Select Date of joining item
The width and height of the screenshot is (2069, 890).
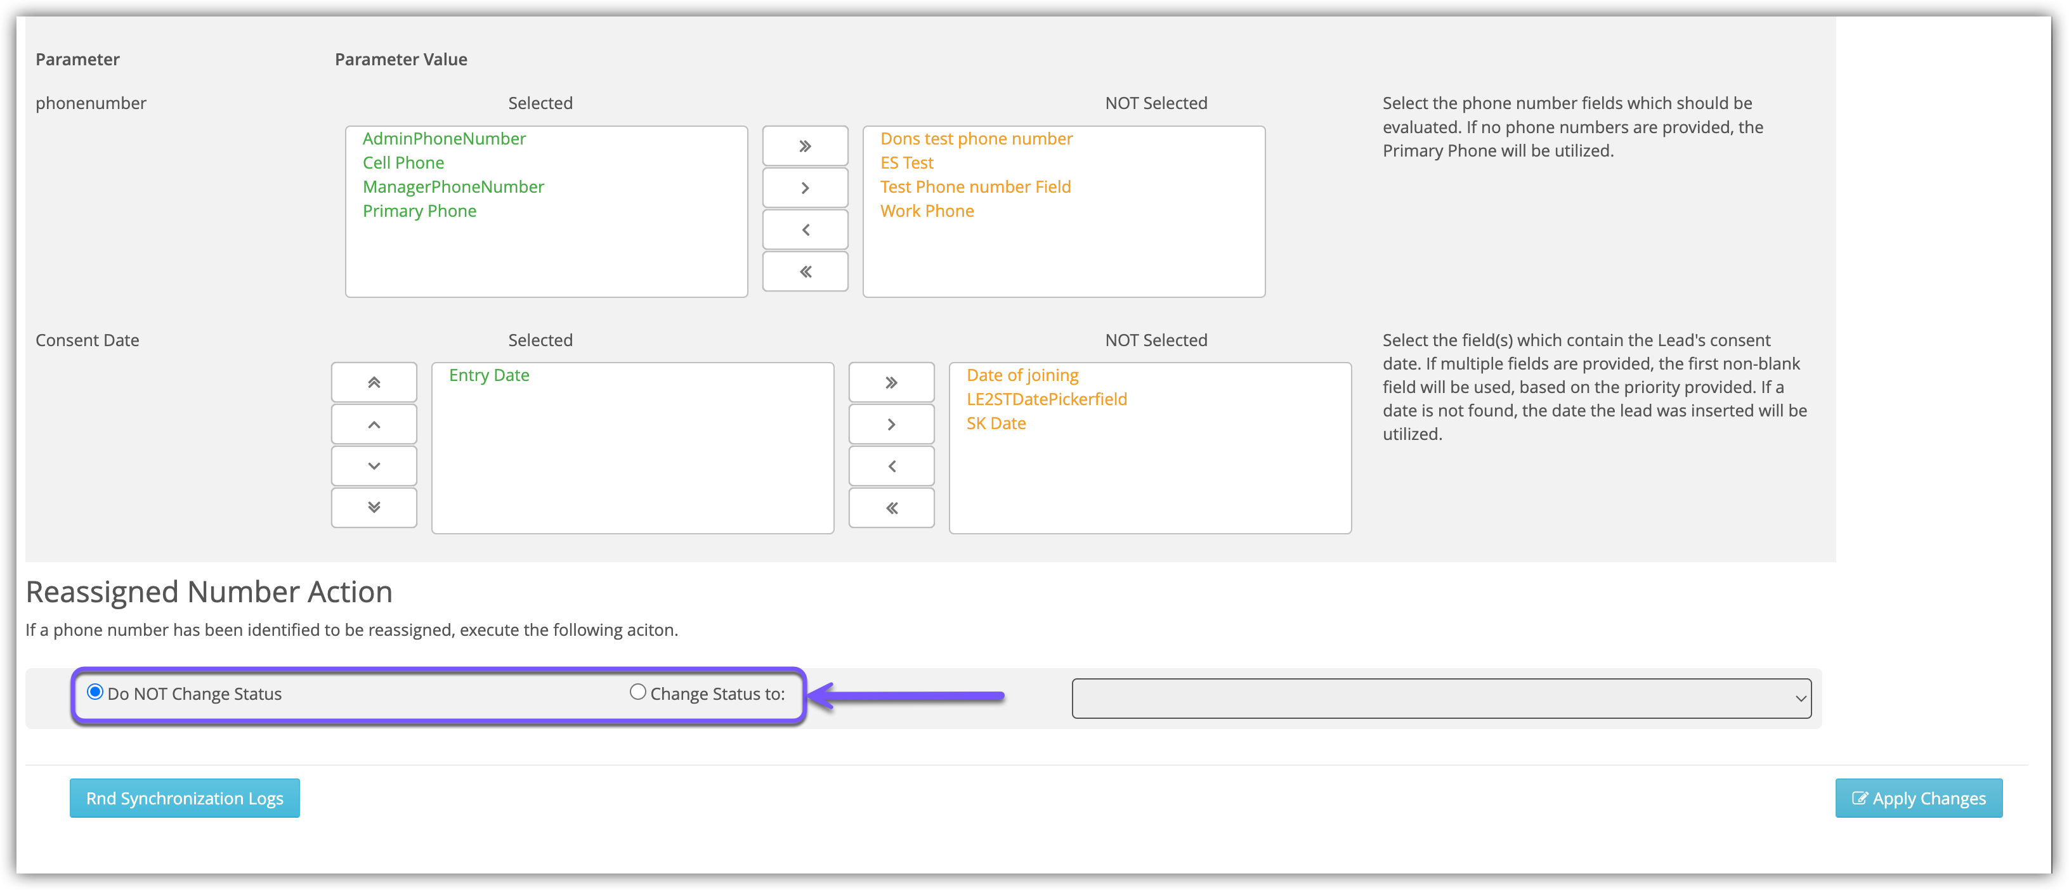point(1022,375)
